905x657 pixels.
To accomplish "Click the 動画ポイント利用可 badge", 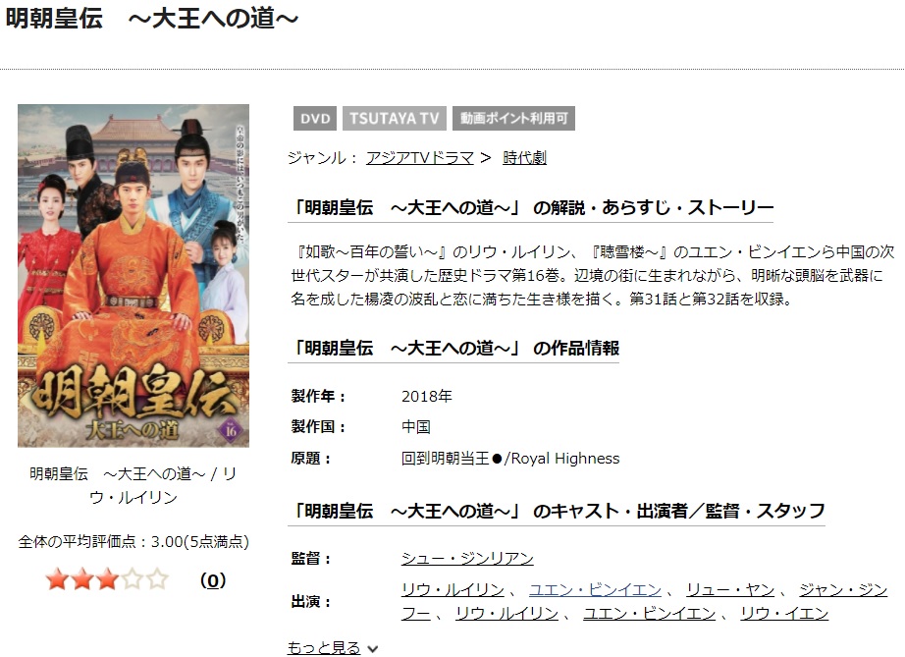I will pos(513,119).
